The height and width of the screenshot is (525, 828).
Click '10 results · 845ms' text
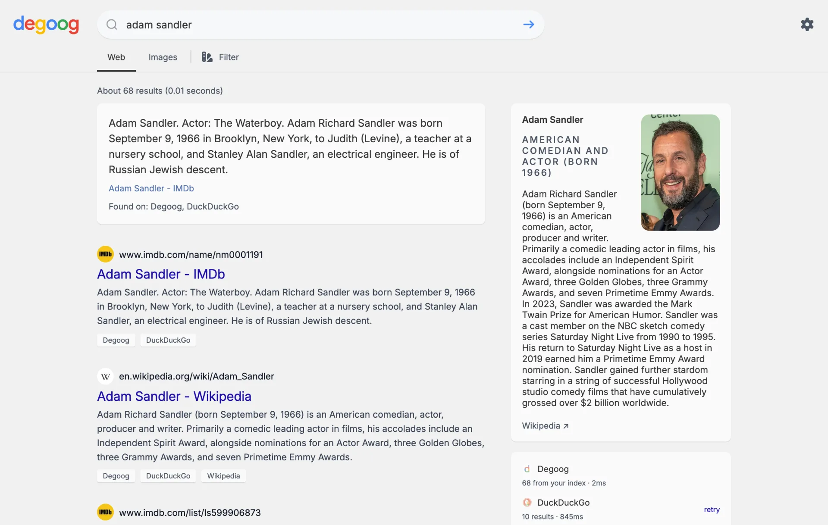click(552, 517)
